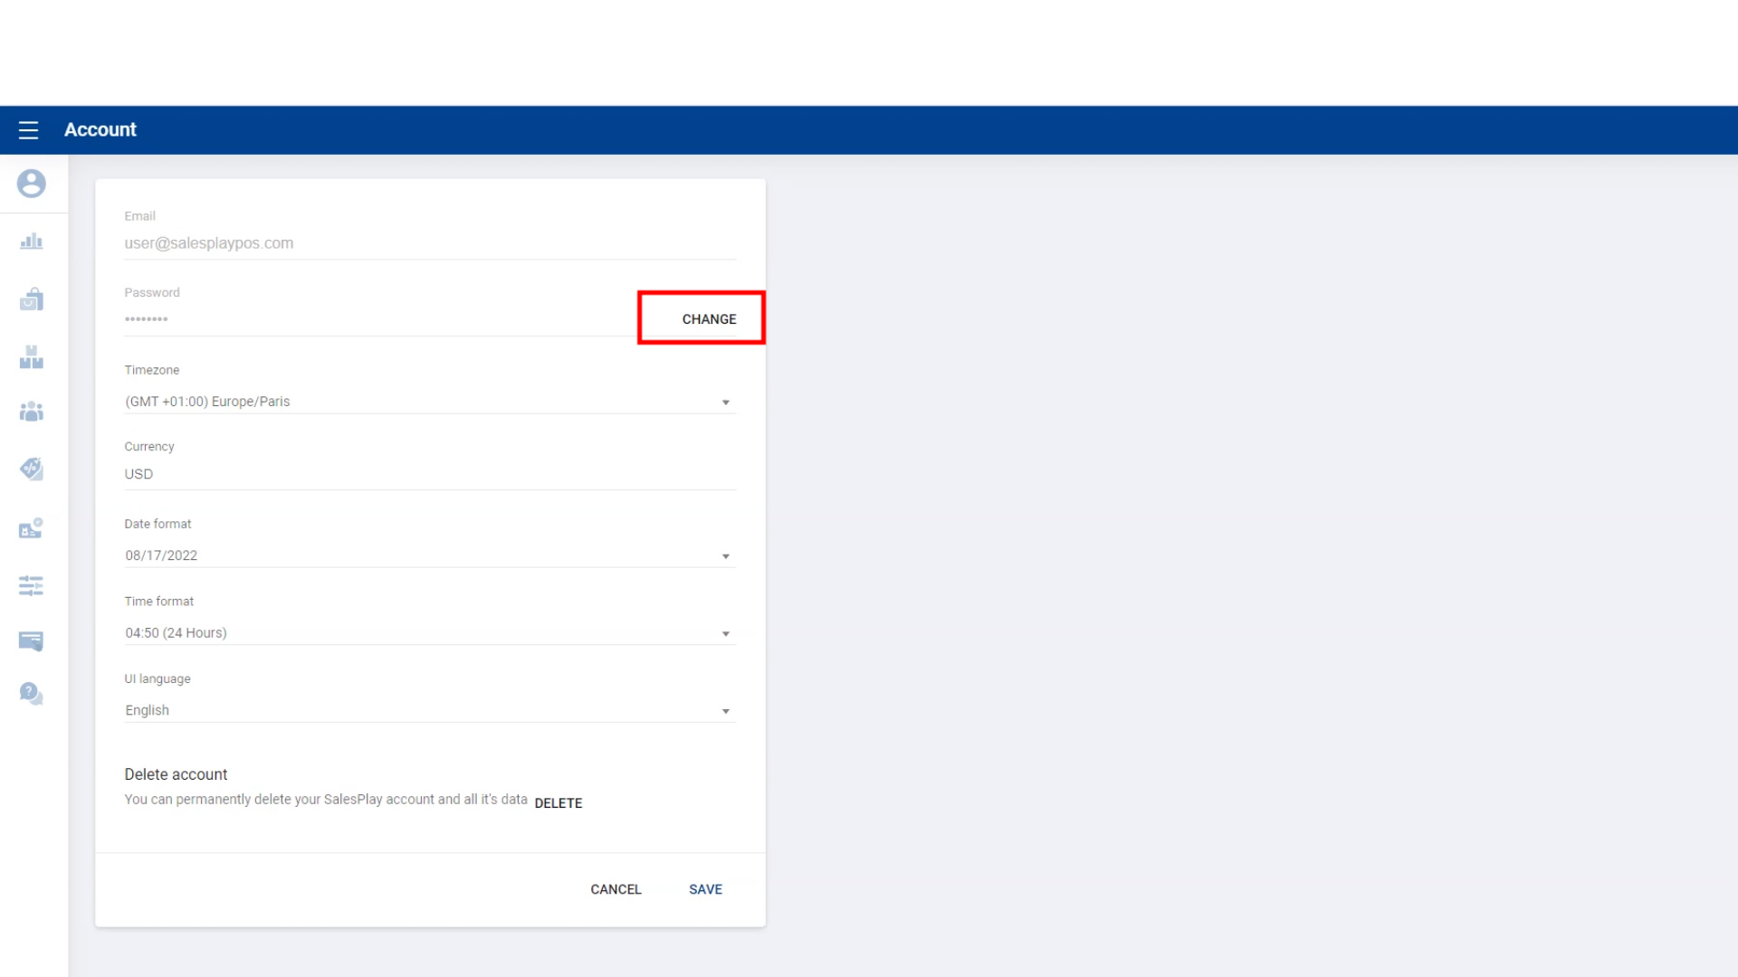Click the Currency USD field
Image resolution: width=1738 pixels, height=977 pixels.
point(430,474)
